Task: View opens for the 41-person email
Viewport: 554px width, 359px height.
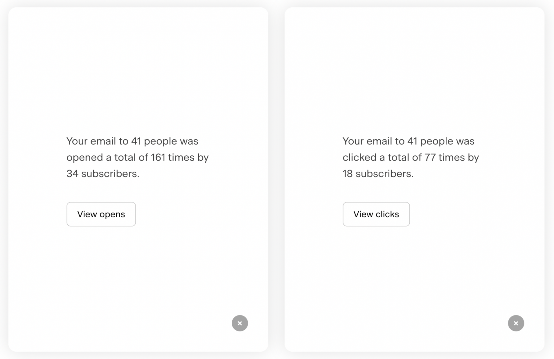Action: (101, 214)
